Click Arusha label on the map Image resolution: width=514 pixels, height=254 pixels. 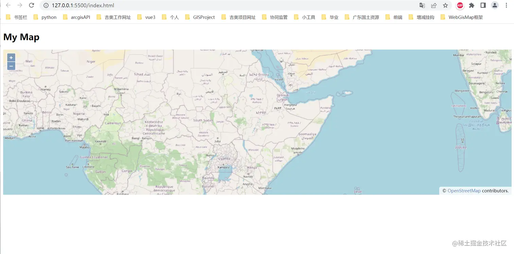point(247,184)
